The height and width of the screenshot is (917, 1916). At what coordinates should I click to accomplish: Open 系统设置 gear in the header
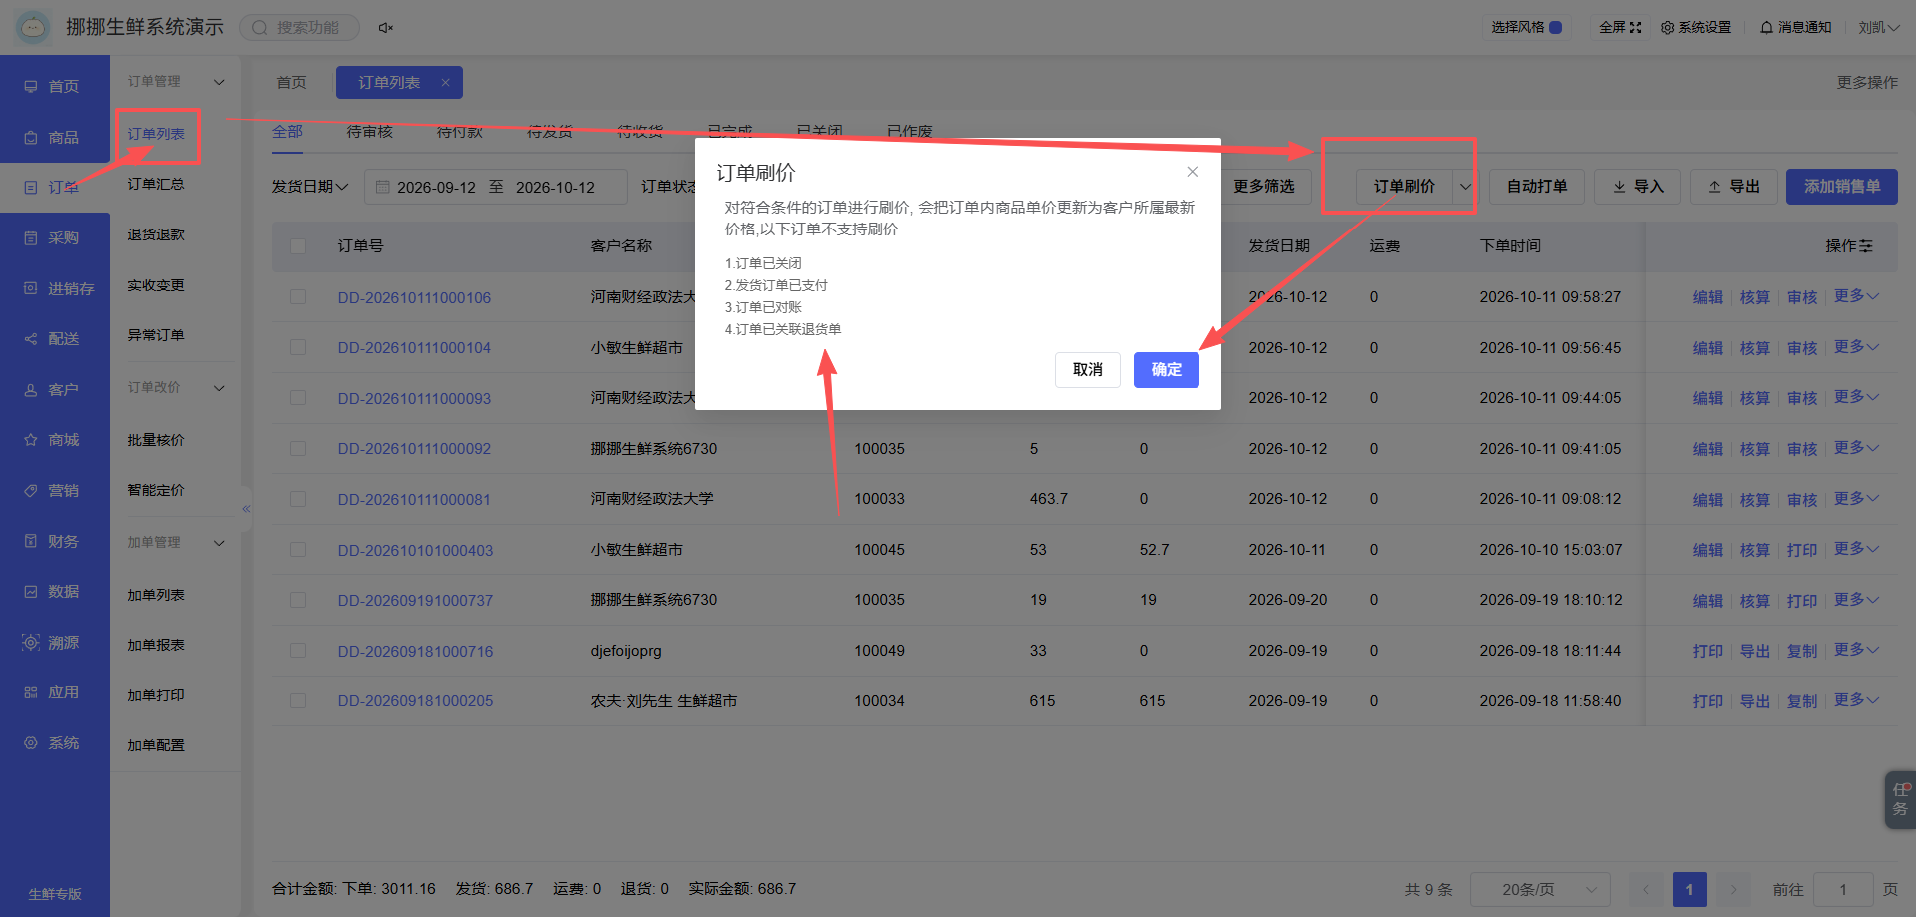pyautogui.click(x=1695, y=28)
